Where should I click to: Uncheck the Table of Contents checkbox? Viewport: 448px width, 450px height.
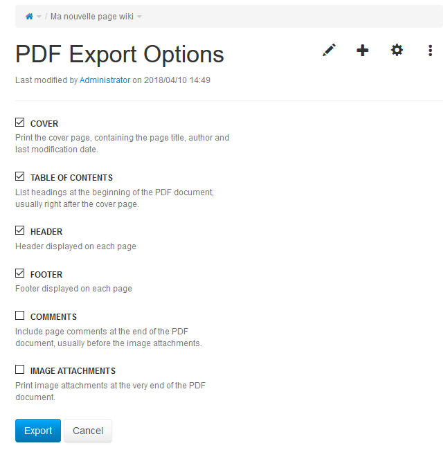point(20,177)
